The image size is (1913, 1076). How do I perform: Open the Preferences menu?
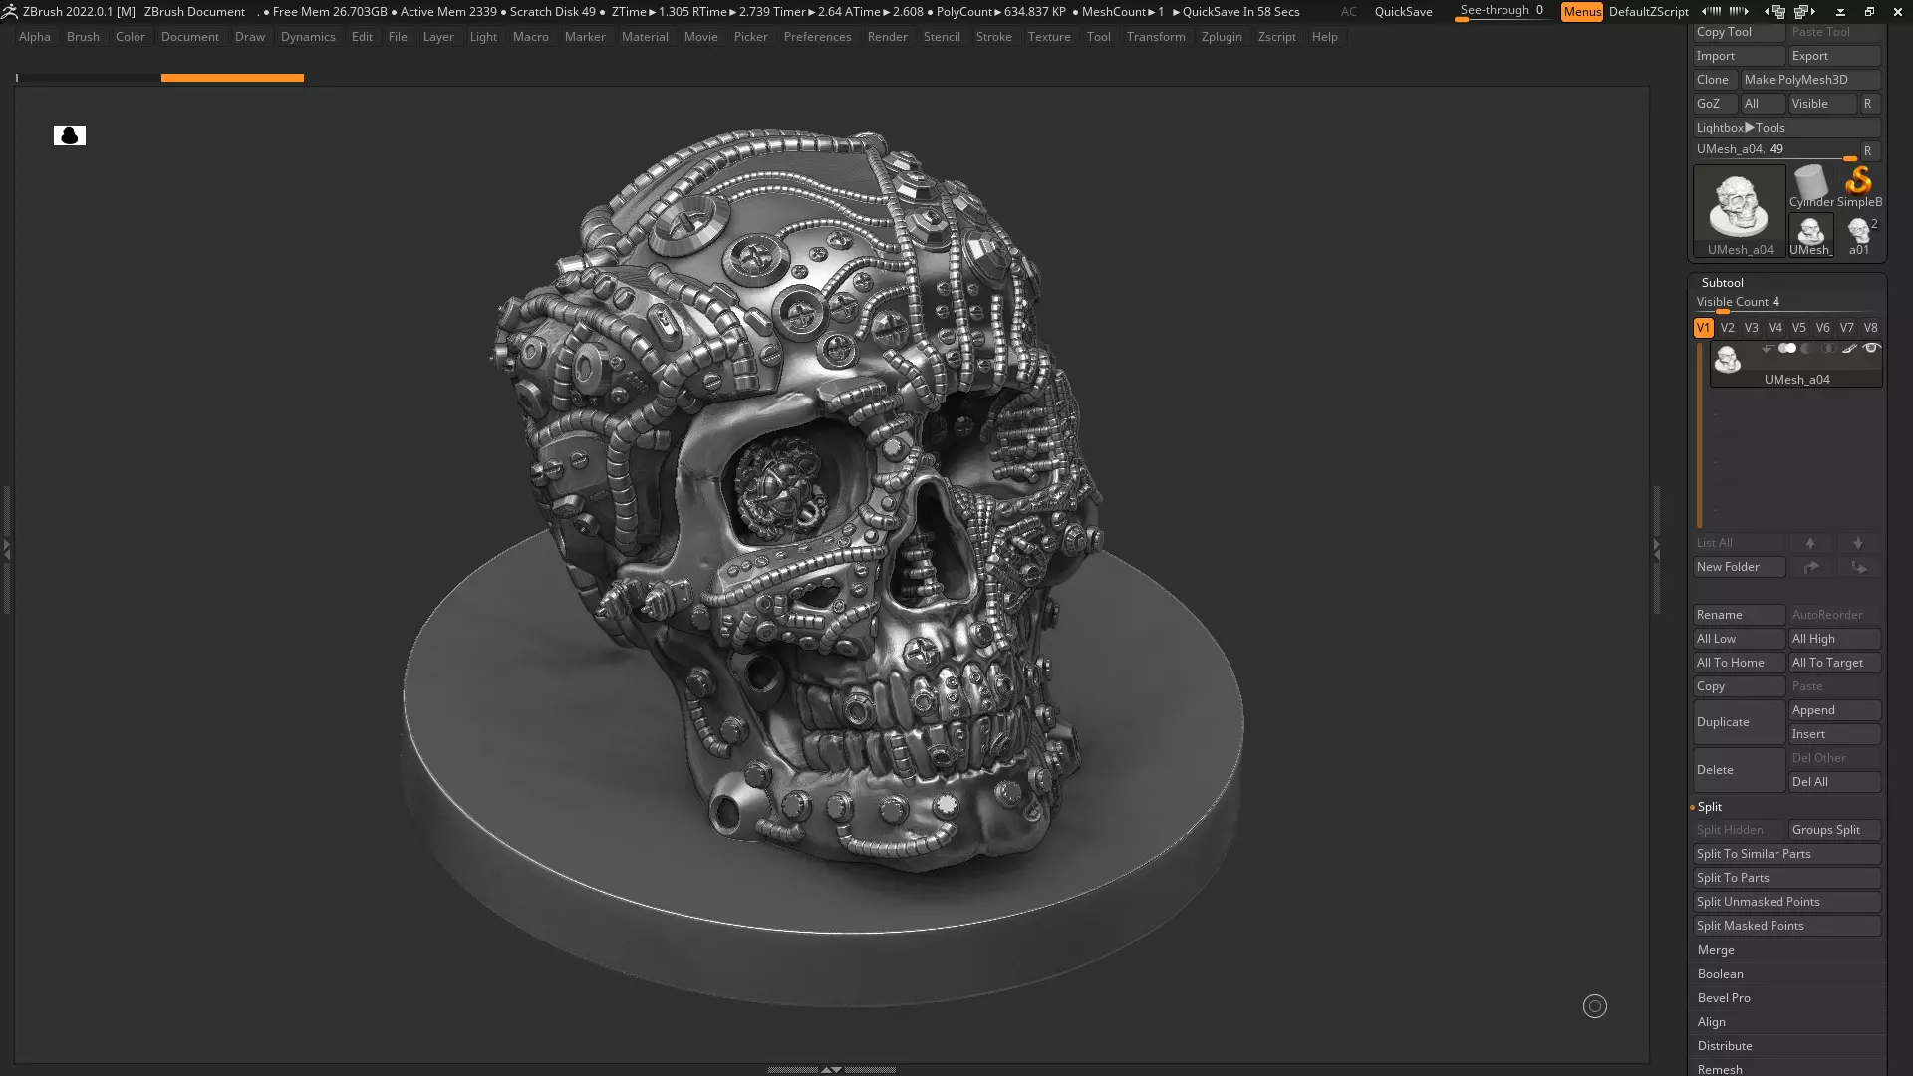817,37
